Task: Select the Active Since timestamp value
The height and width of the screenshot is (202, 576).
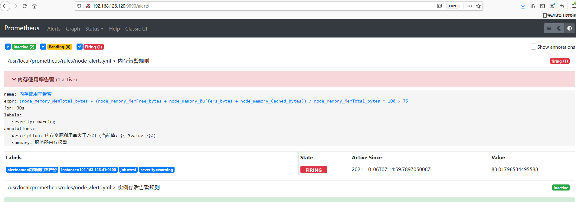Action: pos(391,169)
